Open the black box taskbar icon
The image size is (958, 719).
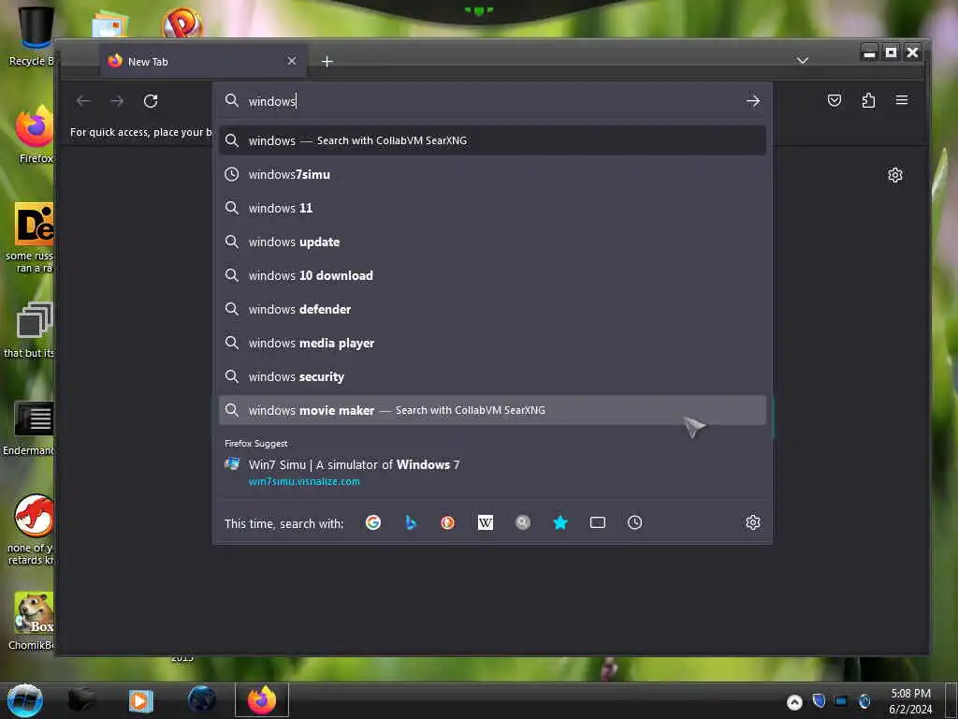81,700
